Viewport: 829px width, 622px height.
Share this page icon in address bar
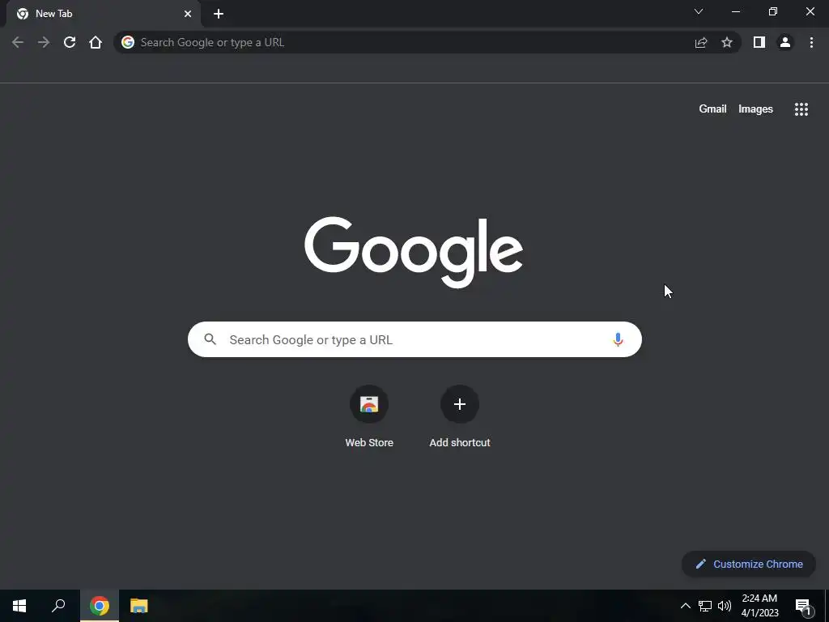(701, 42)
